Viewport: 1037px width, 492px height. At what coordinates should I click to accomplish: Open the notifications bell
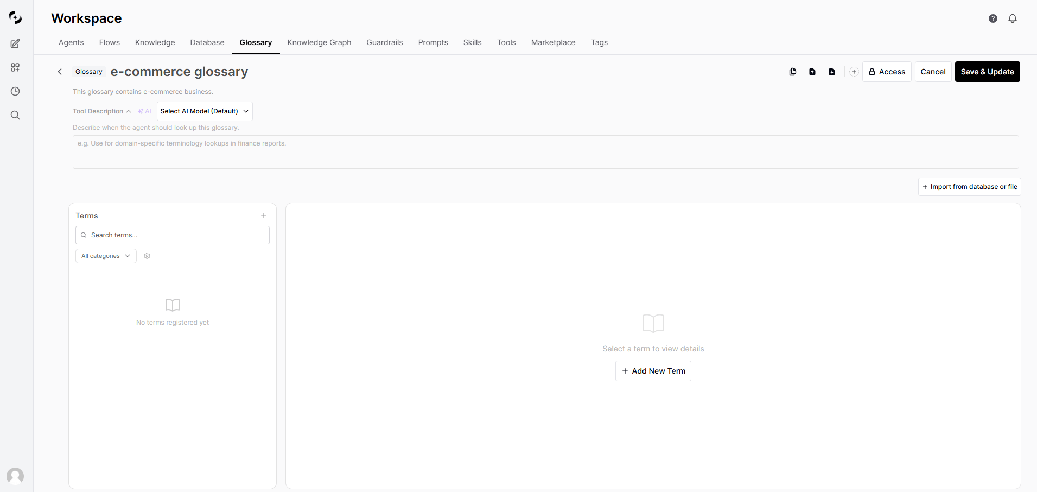click(1013, 18)
